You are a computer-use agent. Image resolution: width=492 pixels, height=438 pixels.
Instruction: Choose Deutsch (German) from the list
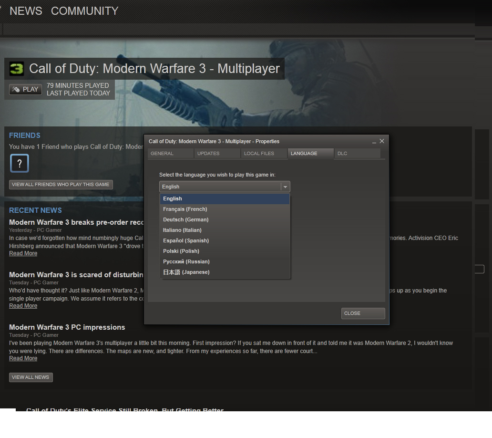pos(225,220)
